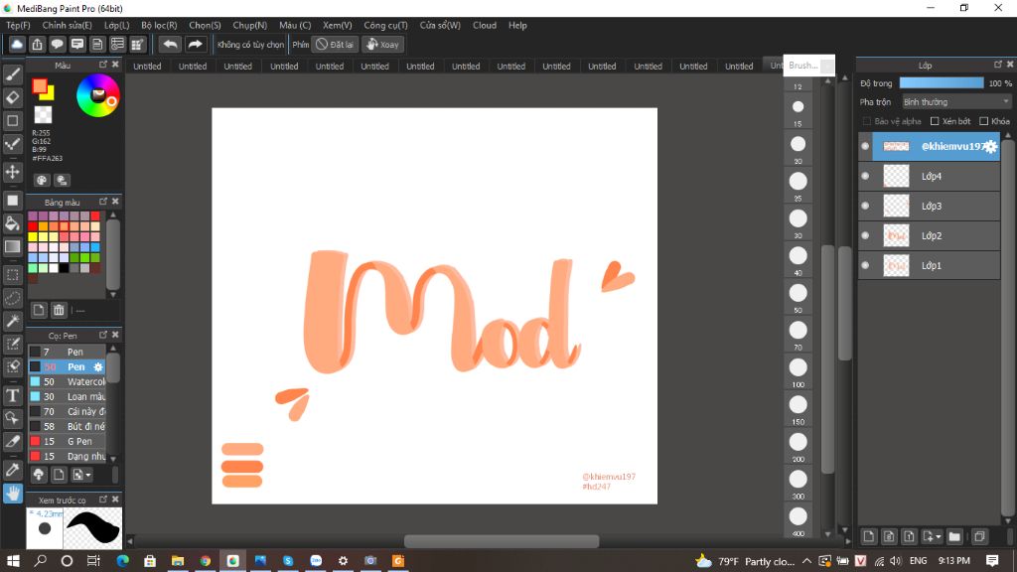The height and width of the screenshot is (572, 1017).
Task: Toggle visibility of Lớp4 layer
Action: pyautogui.click(x=865, y=176)
